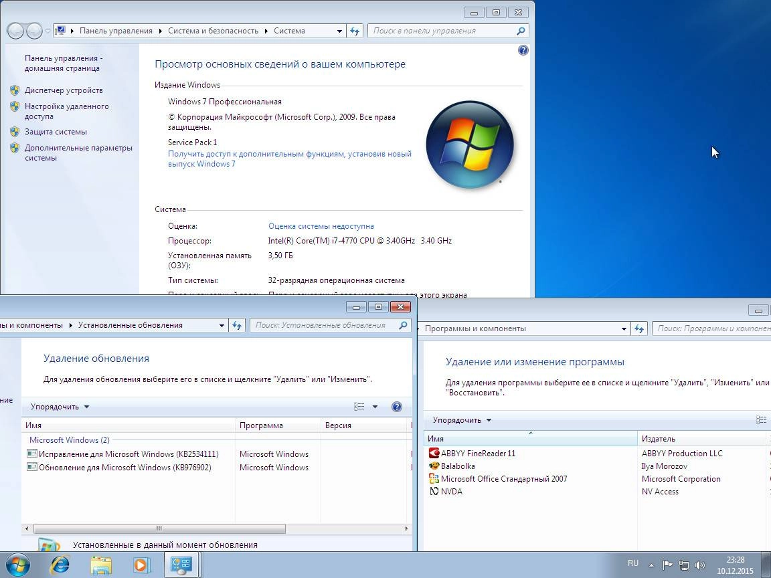Click Установленные обновления breadcrumb
The image size is (771, 578).
click(131, 325)
